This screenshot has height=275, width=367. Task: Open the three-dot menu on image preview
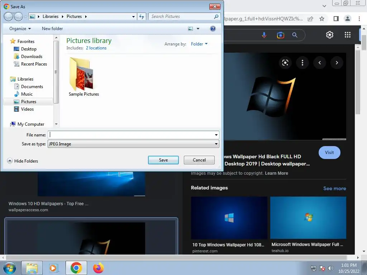pos(302,63)
